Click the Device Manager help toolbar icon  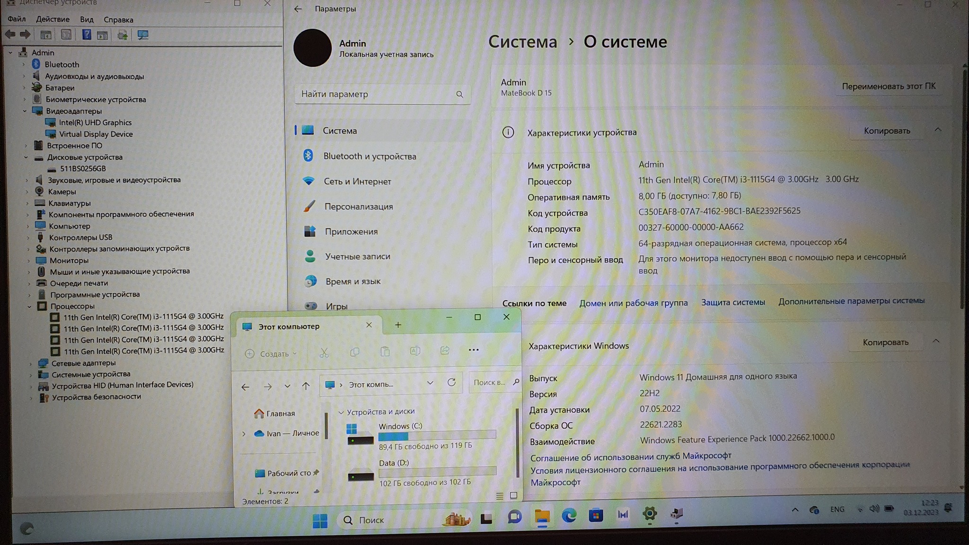point(87,35)
